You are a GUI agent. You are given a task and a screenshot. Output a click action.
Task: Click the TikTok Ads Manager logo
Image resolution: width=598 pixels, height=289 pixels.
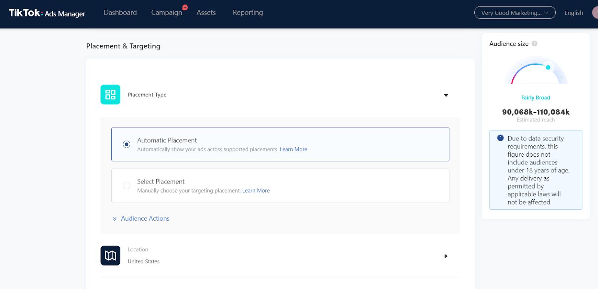pos(47,13)
